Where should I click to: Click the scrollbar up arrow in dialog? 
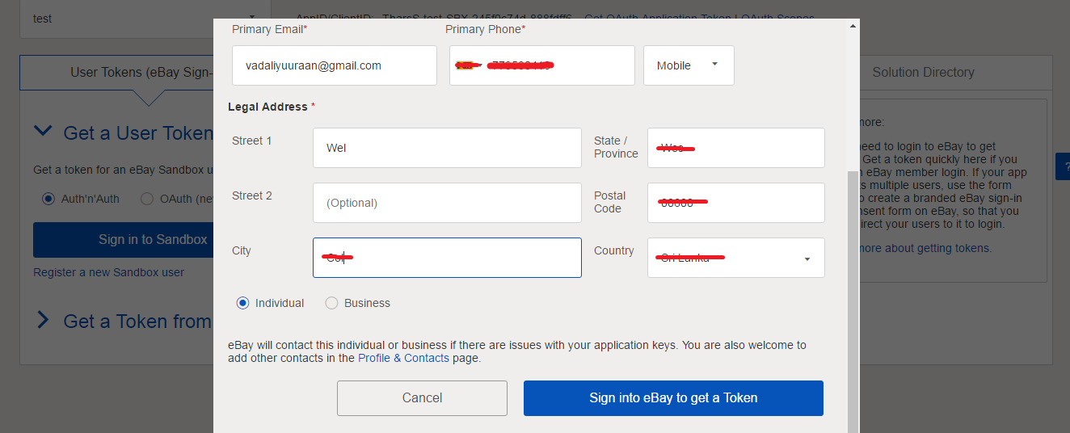pyautogui.click(x=853, y=26)
